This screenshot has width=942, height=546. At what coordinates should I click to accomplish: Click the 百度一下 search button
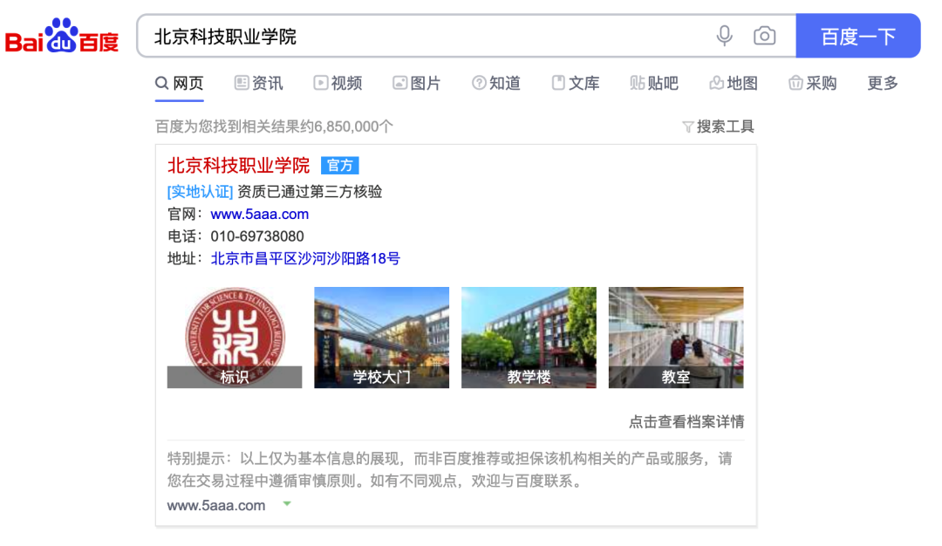858,36
